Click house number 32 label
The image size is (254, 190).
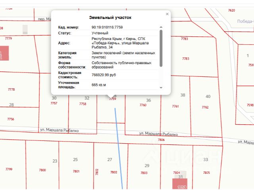point(87,98)
